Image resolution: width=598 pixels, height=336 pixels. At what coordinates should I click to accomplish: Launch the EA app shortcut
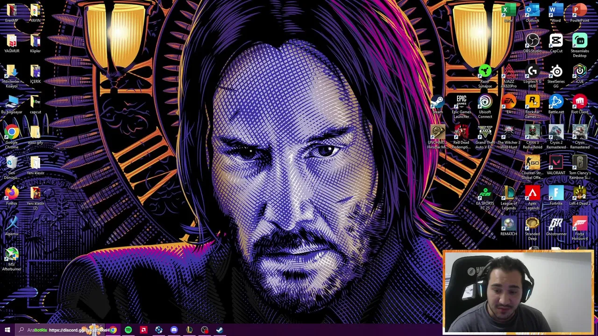509,105
